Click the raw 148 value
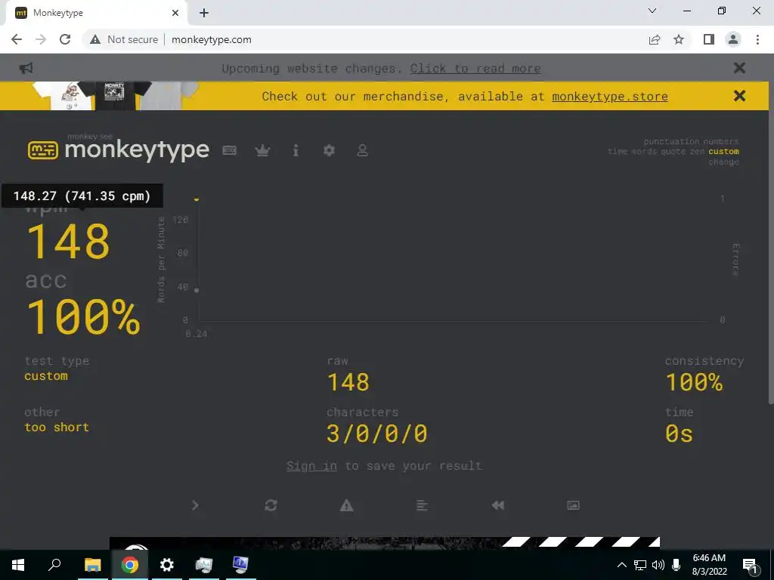 tap(348, 382)
